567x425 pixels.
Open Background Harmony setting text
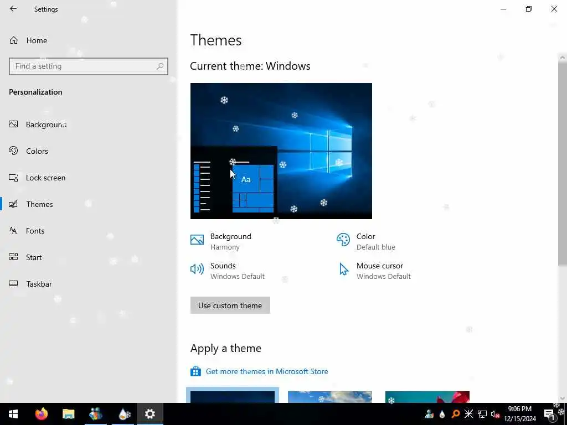click(231, 241)
